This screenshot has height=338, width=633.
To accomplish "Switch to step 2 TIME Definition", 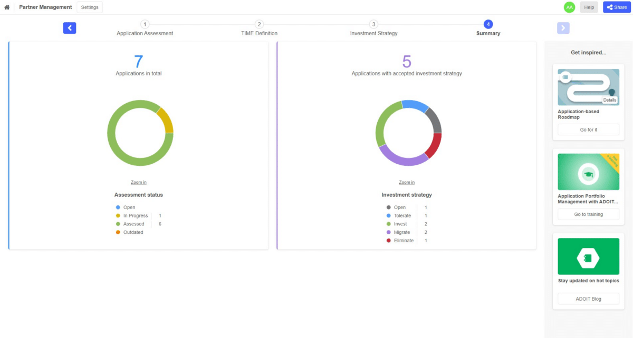I will pos(259,28).
